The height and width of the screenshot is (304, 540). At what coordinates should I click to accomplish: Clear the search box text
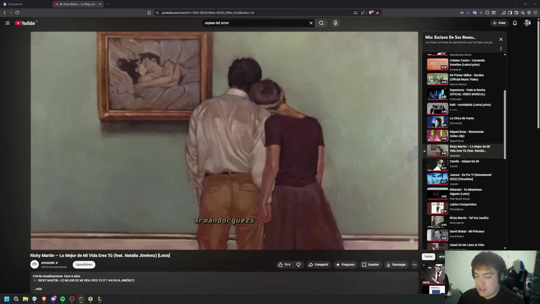click(311, 23)
